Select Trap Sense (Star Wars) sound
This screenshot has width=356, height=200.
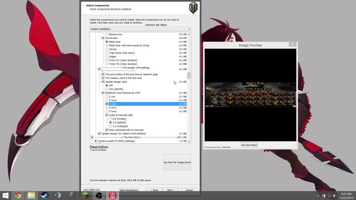(x=107, y=53)
